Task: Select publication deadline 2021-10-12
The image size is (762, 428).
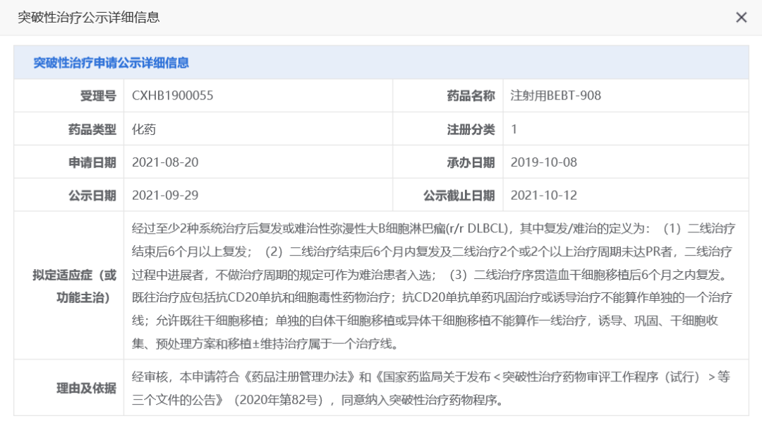Action: pyautogui.click(x=543, y=196)
